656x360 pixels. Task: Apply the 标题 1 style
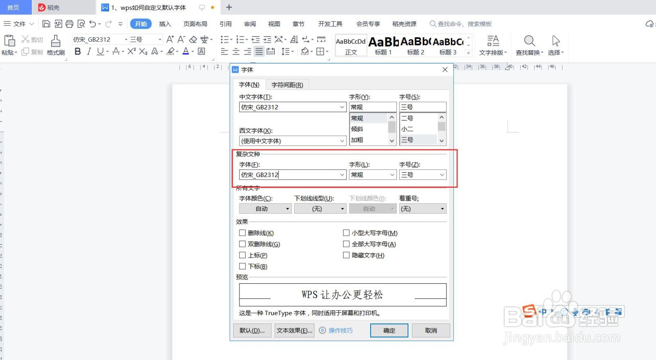click(383, 45)
